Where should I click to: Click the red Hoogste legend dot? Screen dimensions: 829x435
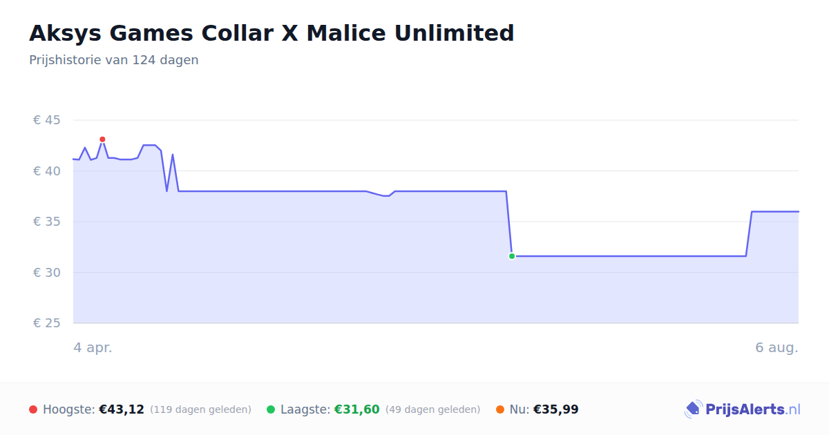click(x=33, y=409)
